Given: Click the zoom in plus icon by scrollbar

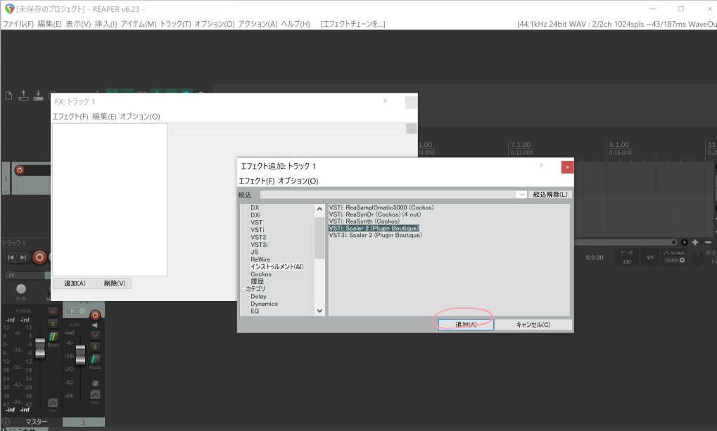Looking at the screenshot, I should [x=695, y=243].
